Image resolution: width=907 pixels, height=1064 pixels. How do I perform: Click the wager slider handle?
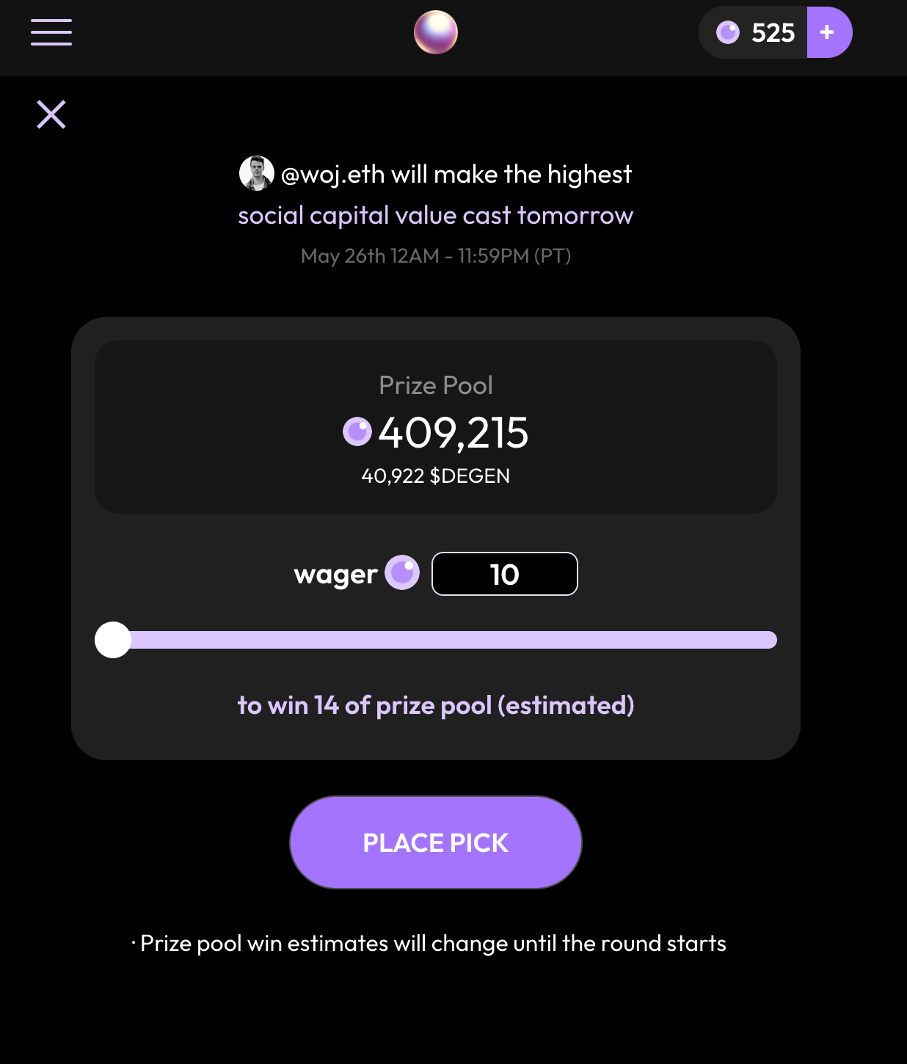coord(113,640)
